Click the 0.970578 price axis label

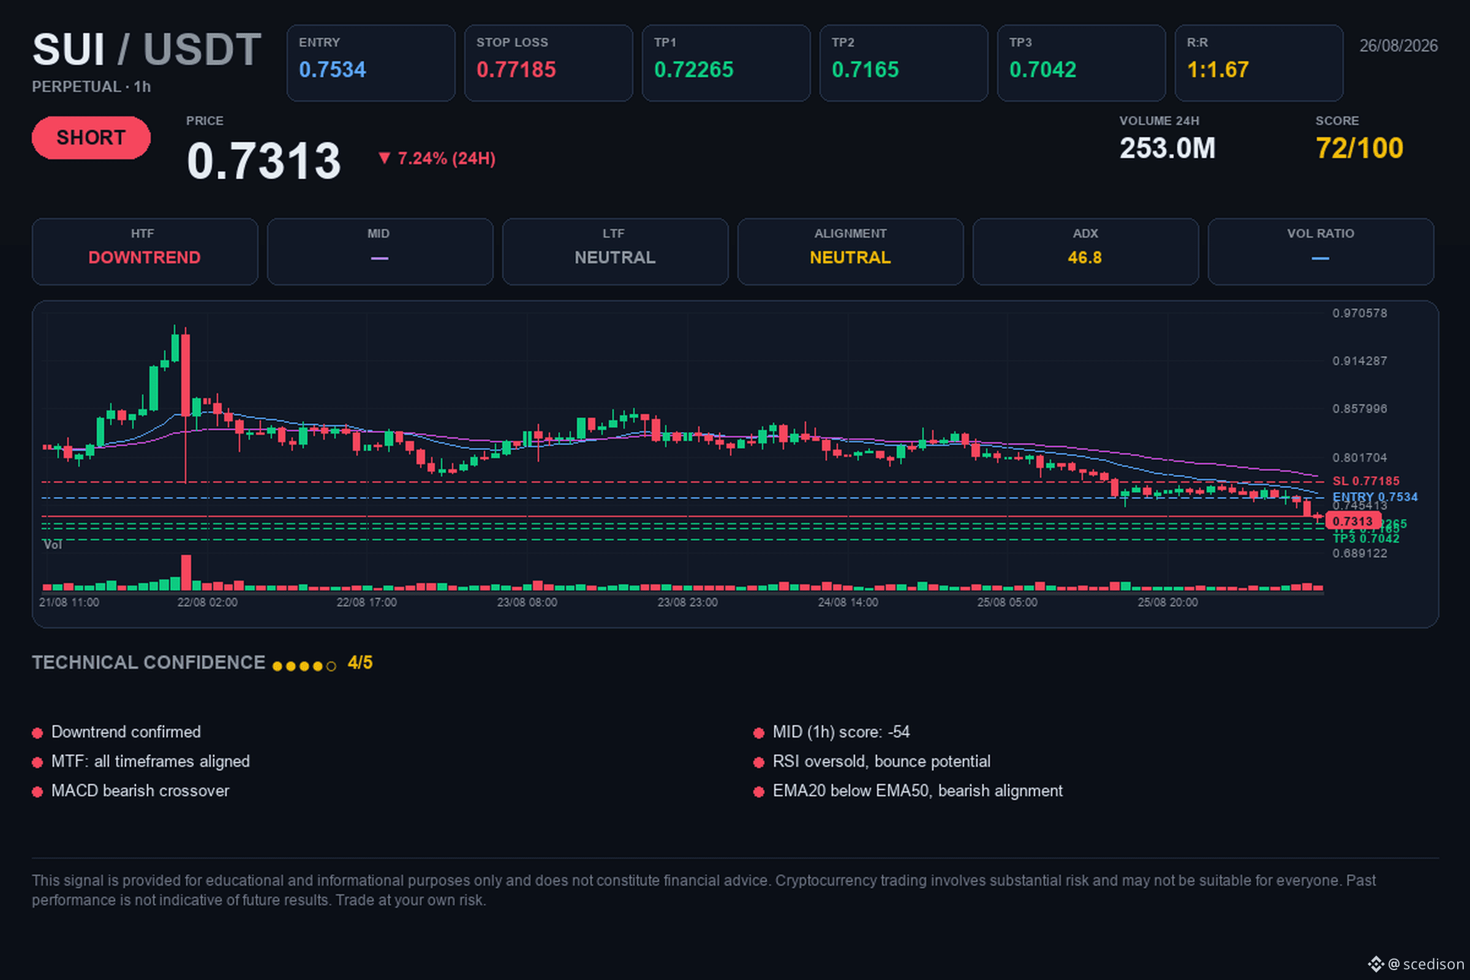click(x=1359, y=313)
